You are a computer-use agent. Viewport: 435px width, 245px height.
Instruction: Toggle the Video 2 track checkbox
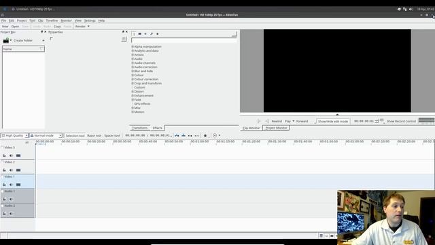click(x=3, y=162)
